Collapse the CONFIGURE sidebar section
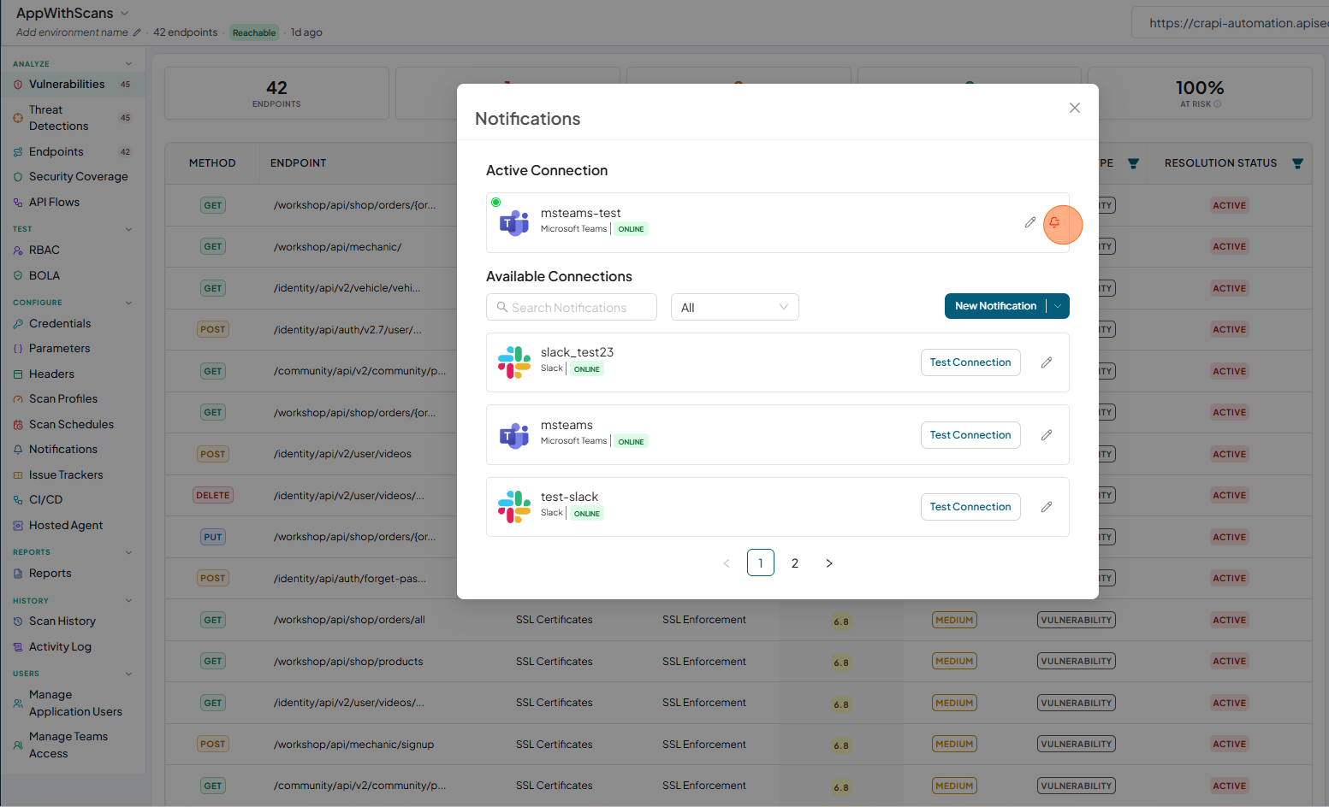 click(x=129, y=303)
